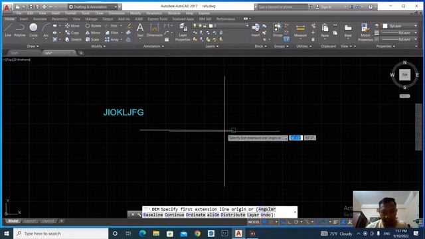Click the Array tool
425x239 pixels.
[112, 39]
